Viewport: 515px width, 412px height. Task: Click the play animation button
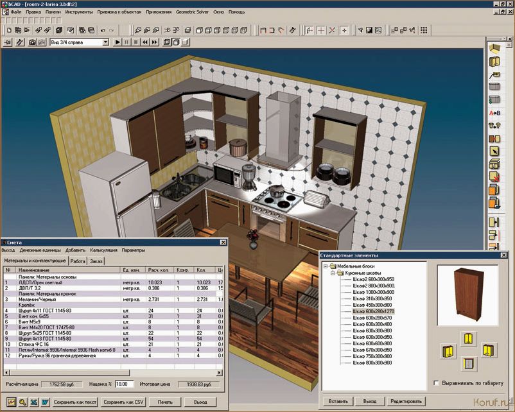[x=118, y=42]
